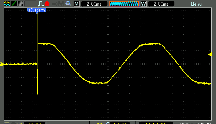Click the yellow trigger level arrow on the right edge
216x124 pixels.
[210, 54]
